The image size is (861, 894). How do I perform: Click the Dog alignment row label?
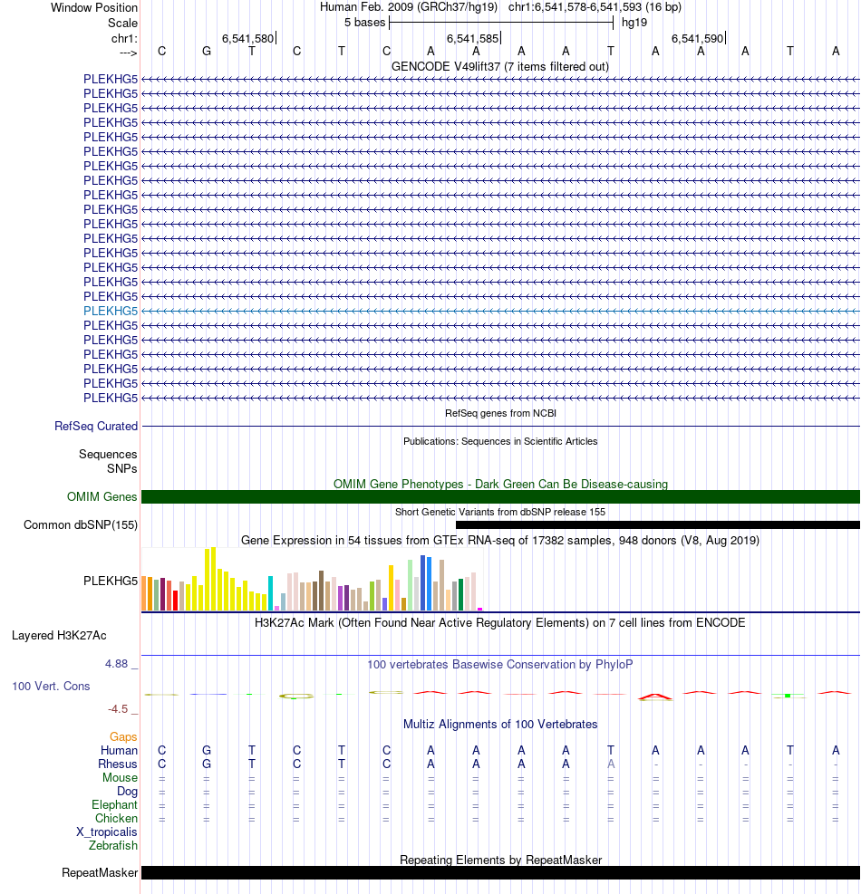(x=127, y=792)
